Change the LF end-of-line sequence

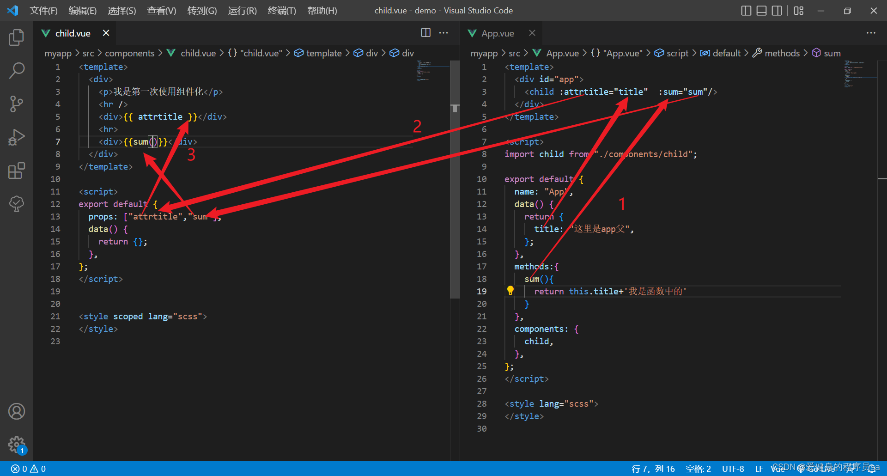[x=759, y=469]
